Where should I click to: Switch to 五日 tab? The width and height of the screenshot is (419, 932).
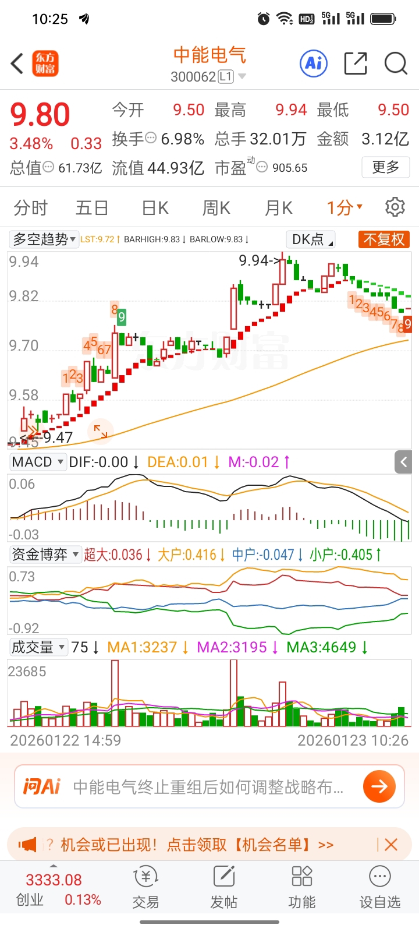tap(92, 207)
